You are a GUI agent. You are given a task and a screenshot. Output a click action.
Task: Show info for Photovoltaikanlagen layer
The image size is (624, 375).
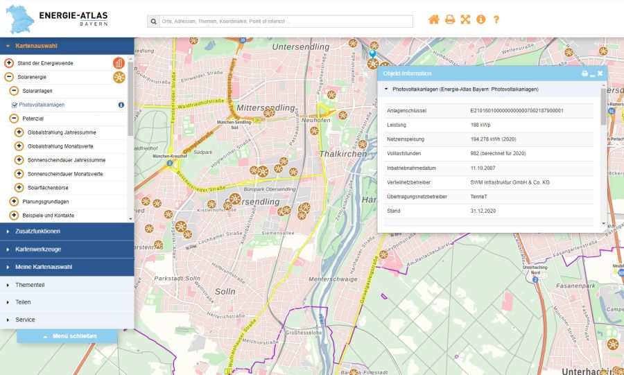point(121,105)
